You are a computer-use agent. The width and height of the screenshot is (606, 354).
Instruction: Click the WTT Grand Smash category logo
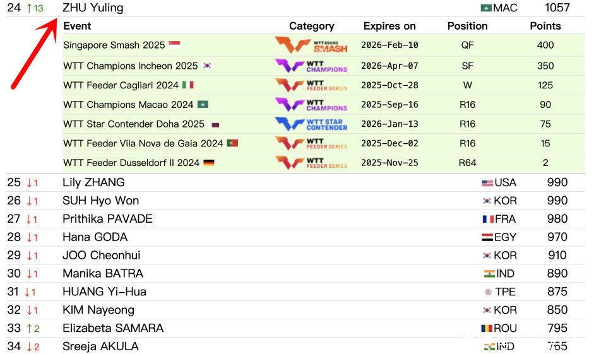pyautogui.click(x=311, y=45)
